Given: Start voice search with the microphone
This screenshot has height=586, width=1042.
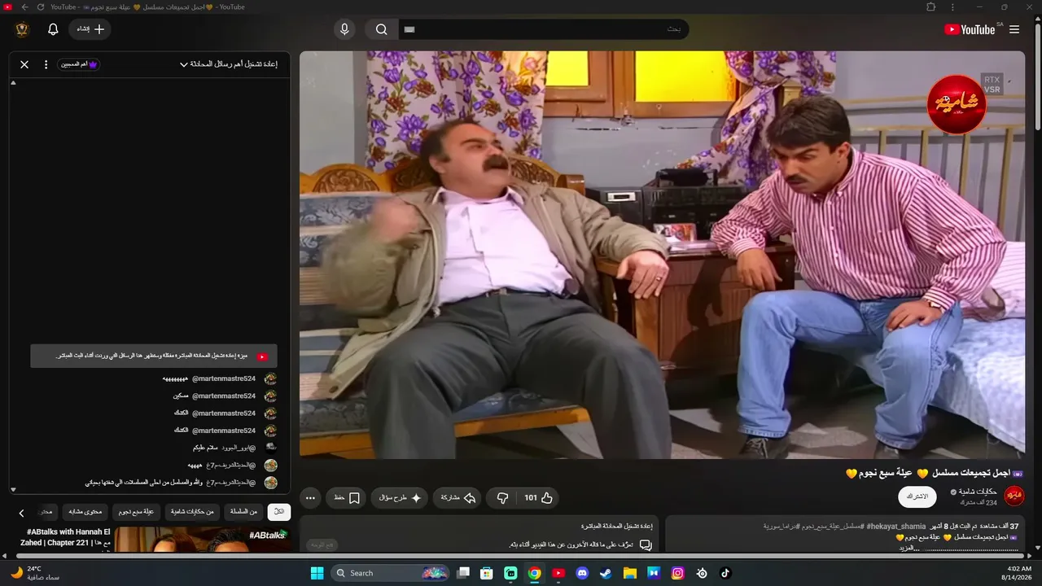Looking at the screenshot, I should pos(344,29).
